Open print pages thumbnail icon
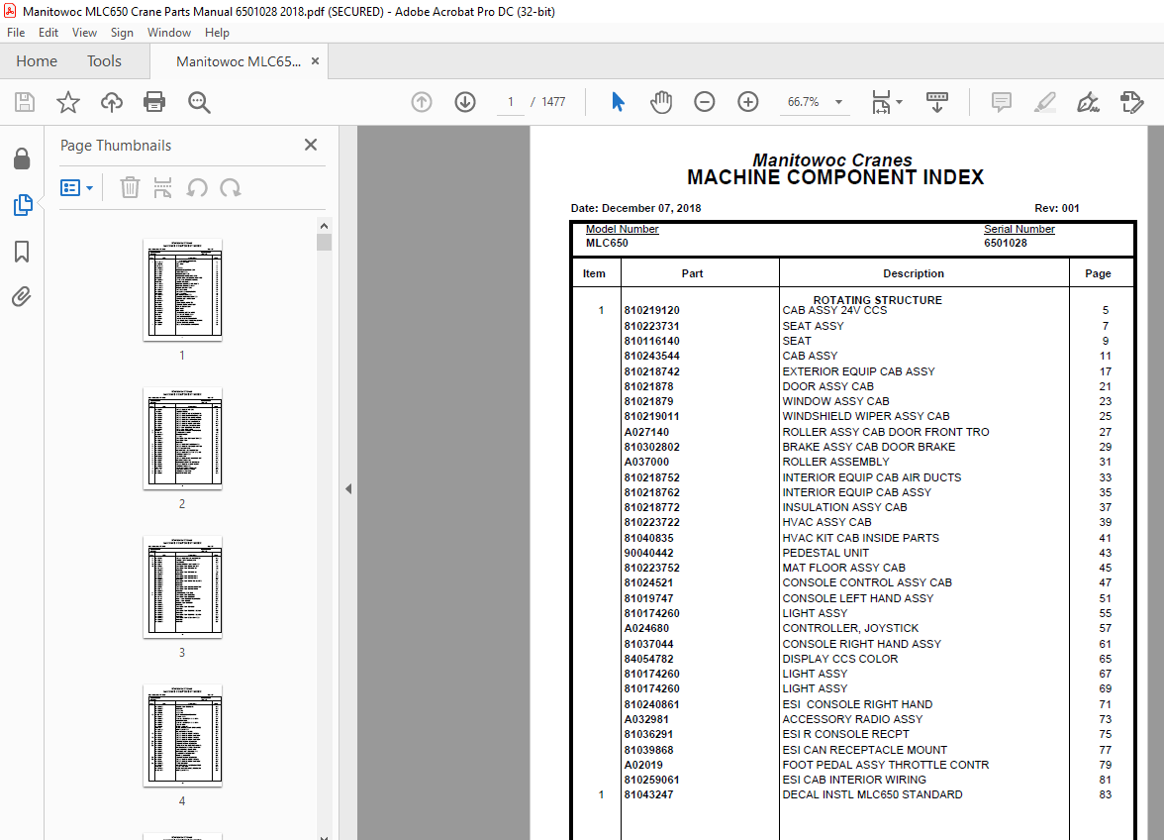Screen dimensions: 1164x840 pos(162,188)
